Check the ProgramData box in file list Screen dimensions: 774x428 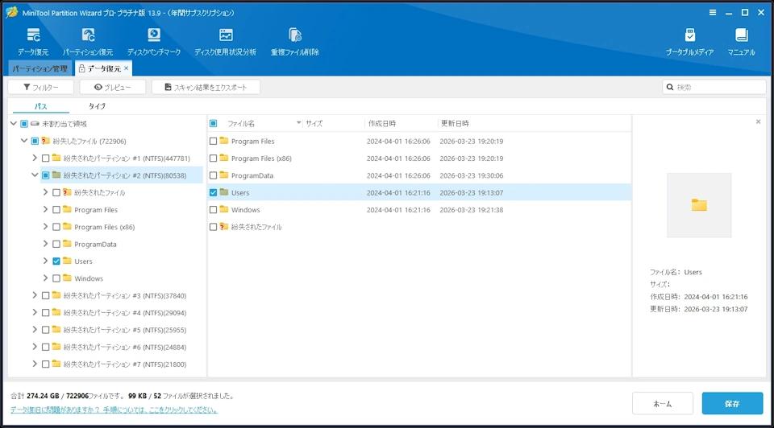tap(213, 175)
